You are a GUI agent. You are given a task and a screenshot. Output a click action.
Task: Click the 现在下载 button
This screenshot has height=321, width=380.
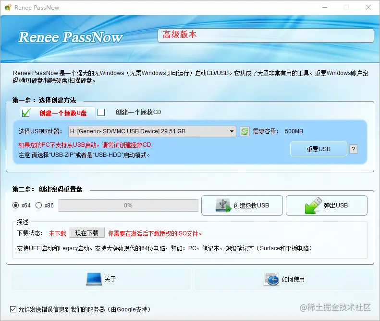(87, 233)
